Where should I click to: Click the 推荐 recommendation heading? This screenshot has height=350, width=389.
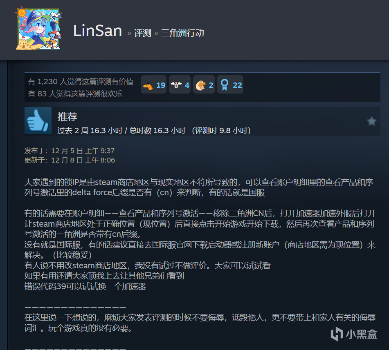point(67,116)
